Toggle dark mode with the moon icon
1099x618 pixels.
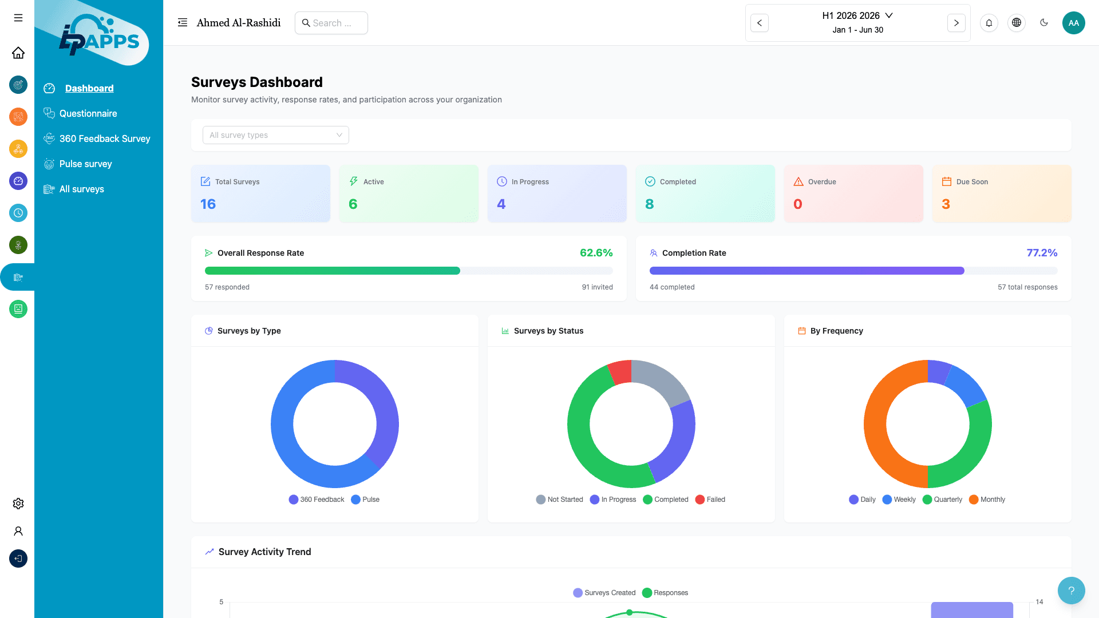(1044, 23)
